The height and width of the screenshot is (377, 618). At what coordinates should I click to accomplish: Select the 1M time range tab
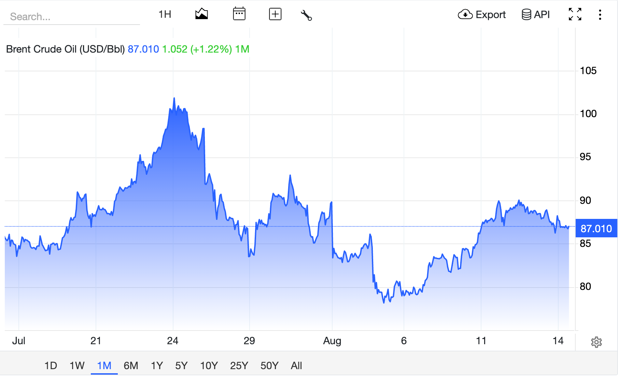104,366
